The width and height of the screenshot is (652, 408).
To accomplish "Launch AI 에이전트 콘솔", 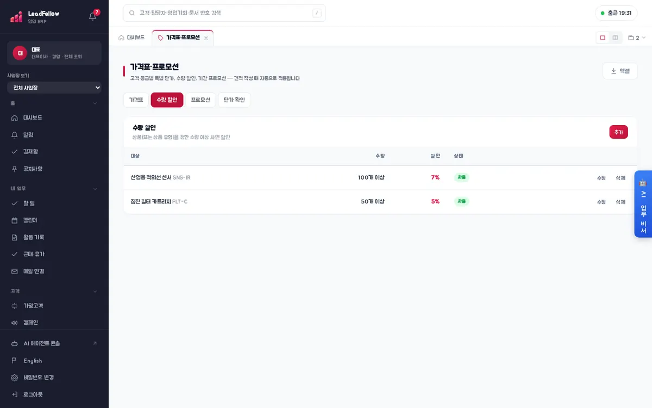I will (x=54, y=343).
